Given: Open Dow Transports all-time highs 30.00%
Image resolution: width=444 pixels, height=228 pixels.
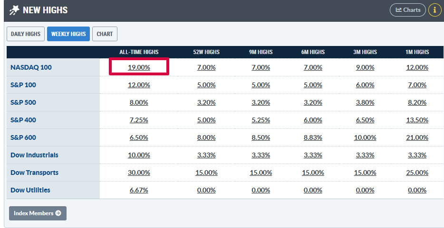Looking at the screenshot, I should 139,173.
